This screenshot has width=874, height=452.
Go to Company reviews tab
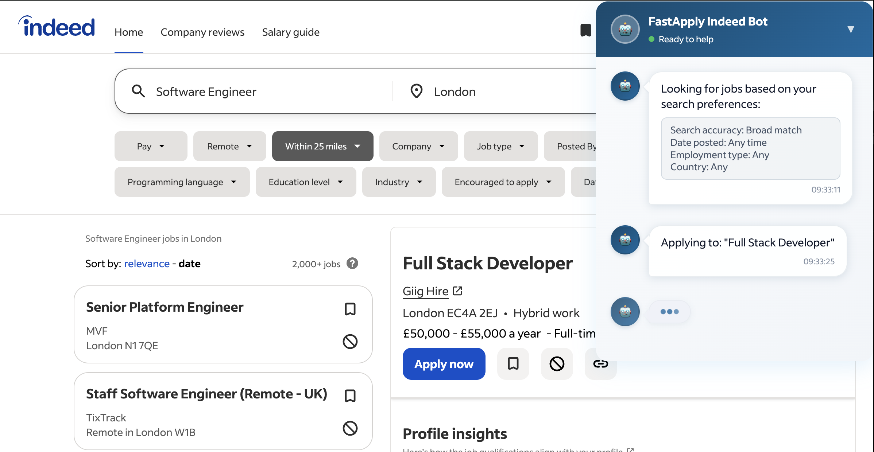202,32
